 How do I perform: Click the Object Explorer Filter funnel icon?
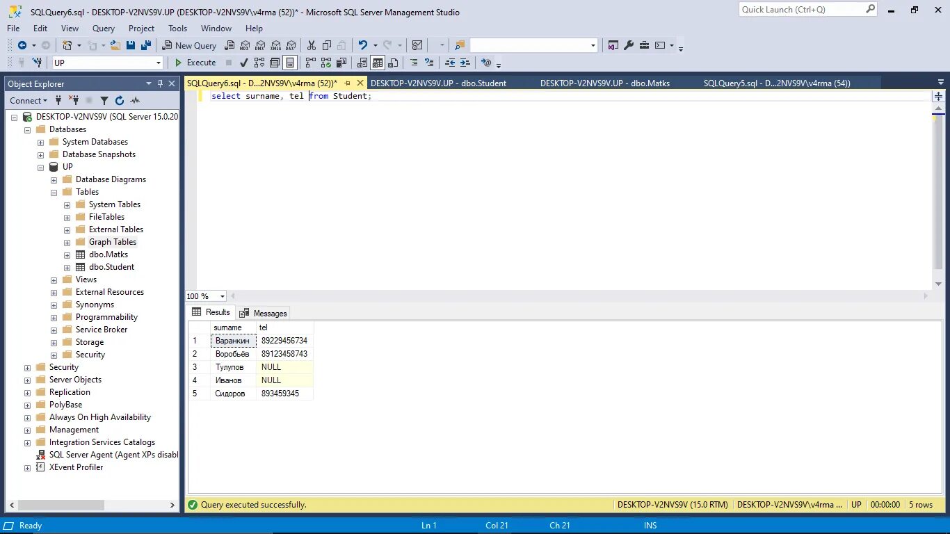click(x=104, y=101)
